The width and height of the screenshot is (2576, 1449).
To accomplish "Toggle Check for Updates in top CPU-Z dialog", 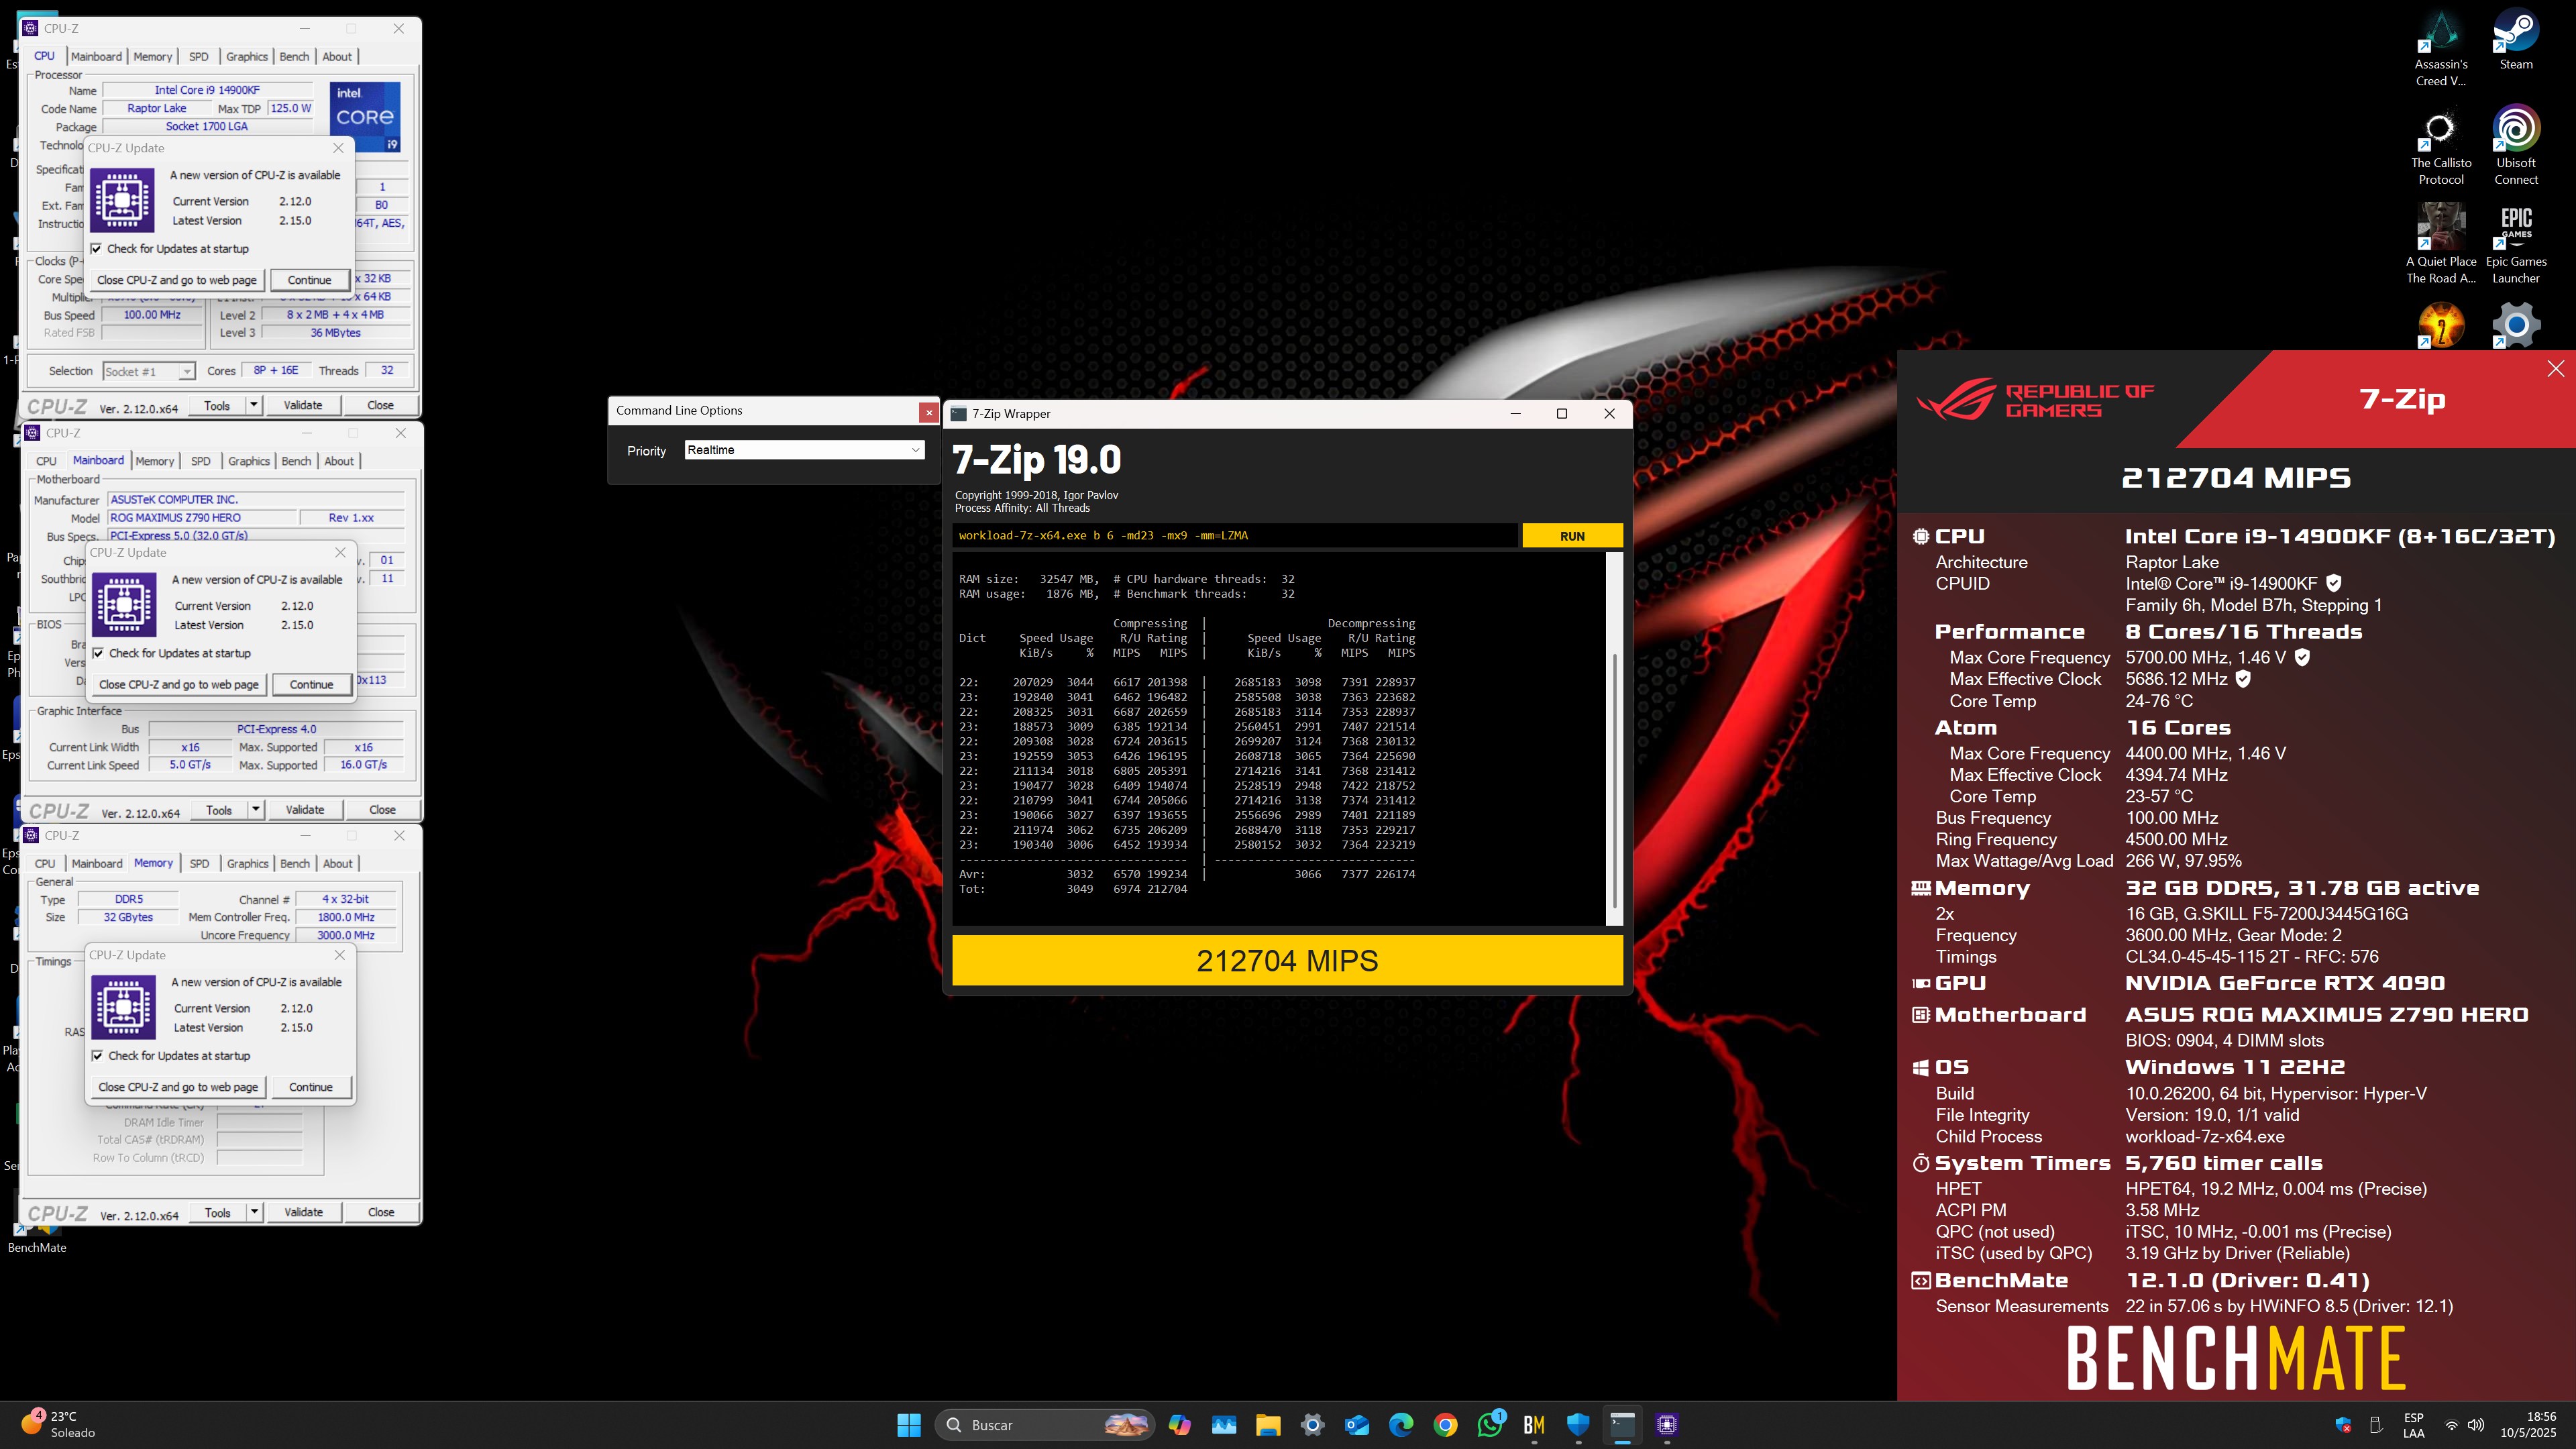I will coord(96,249).
